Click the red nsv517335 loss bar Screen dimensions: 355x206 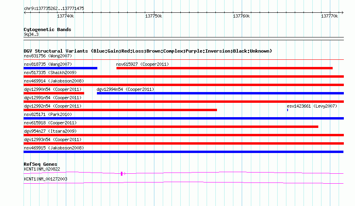pos(183,77)
